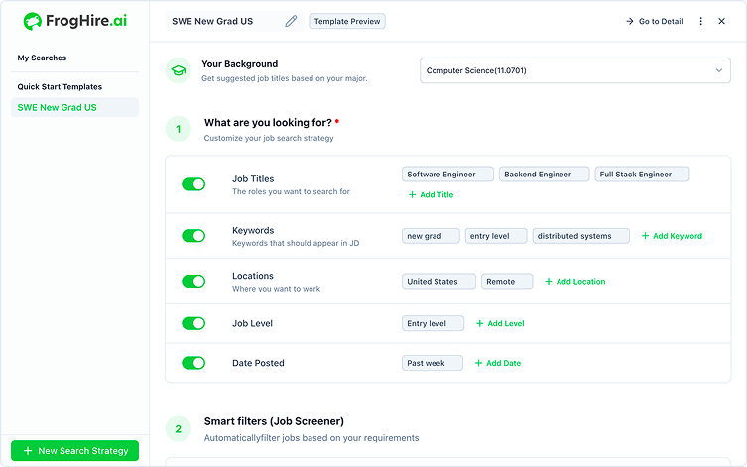747x467 pixels.
Task: Click the entry level keyword chip
Action: (x=496, y=236)
